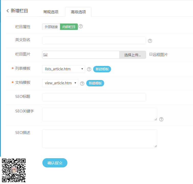
Task: Click help icon beside 文档模板 dropdown
Action: 82,83
